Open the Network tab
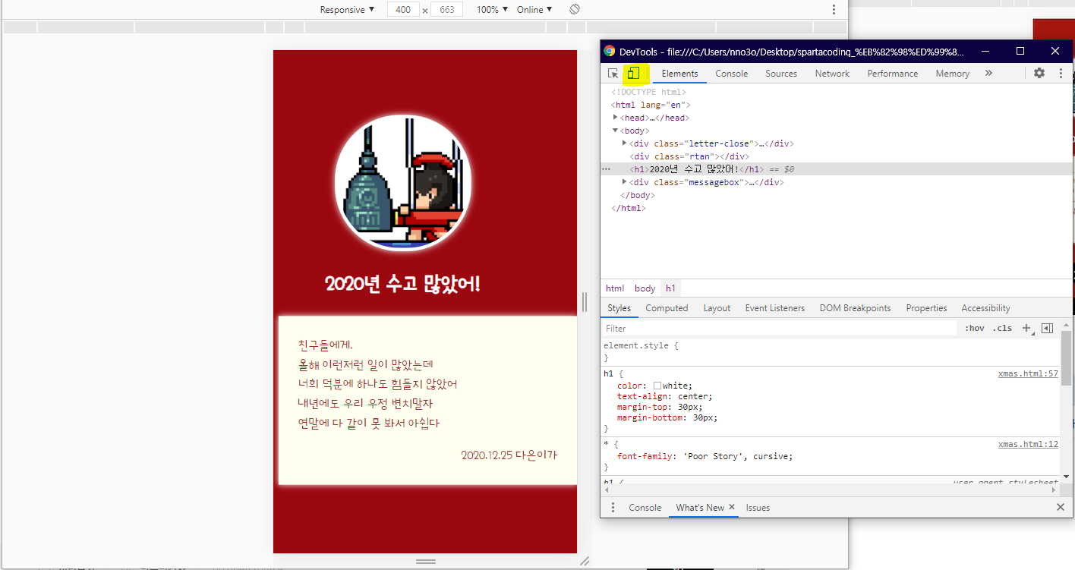 832,74
